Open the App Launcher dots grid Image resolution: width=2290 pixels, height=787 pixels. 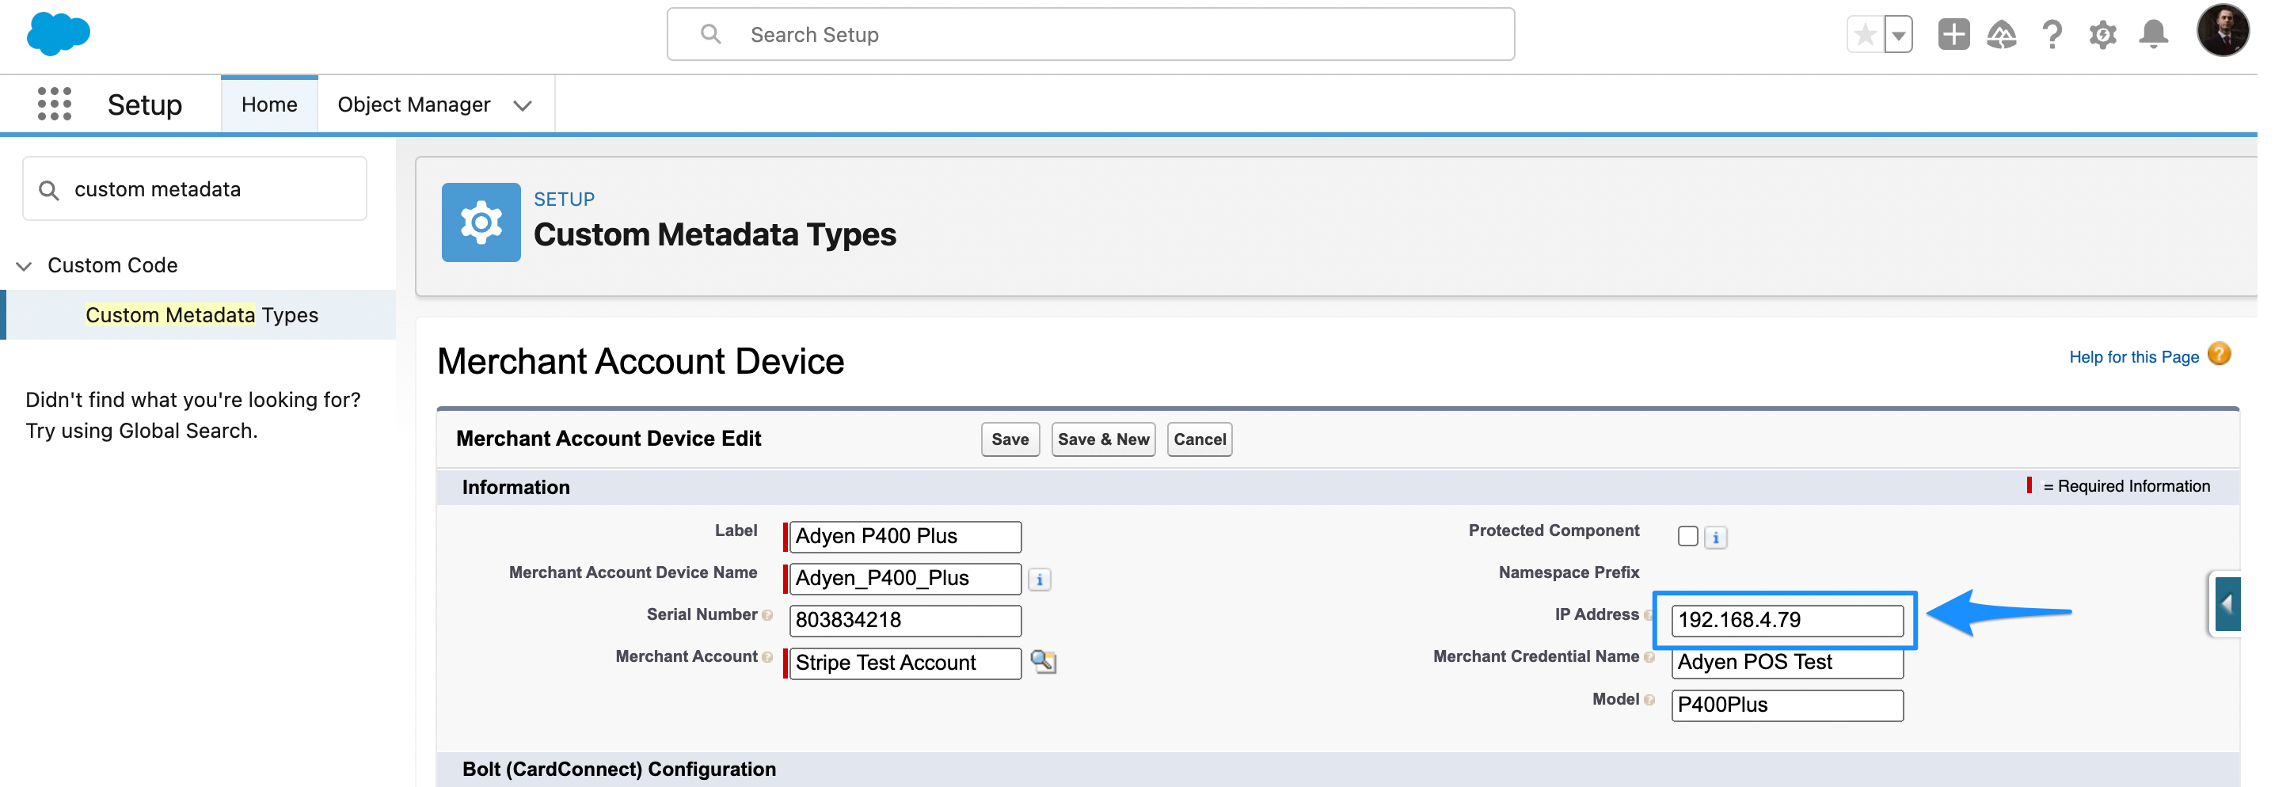(54, 104)
